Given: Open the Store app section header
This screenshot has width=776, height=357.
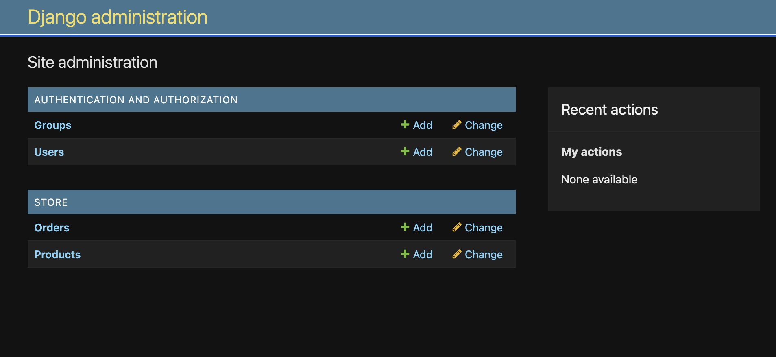Looking at the screenshot, I should tap(51, 202).
